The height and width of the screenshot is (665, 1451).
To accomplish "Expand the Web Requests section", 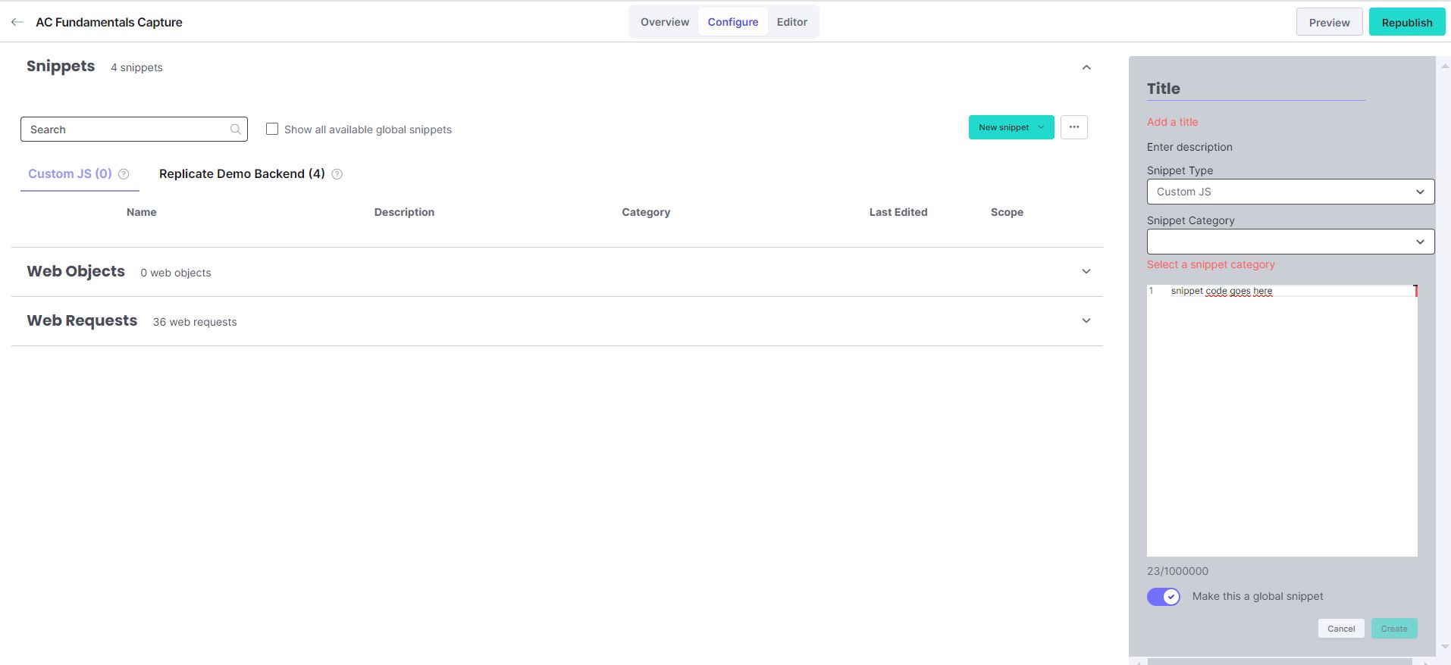I will (1086, 320).
